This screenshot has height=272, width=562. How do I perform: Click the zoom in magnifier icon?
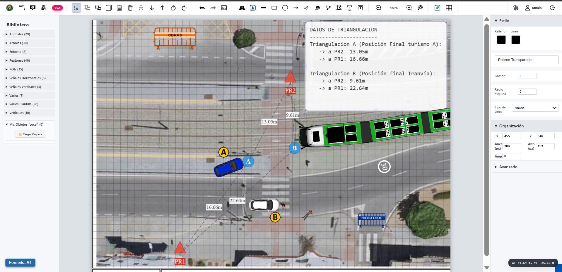(x=409, y=8)
